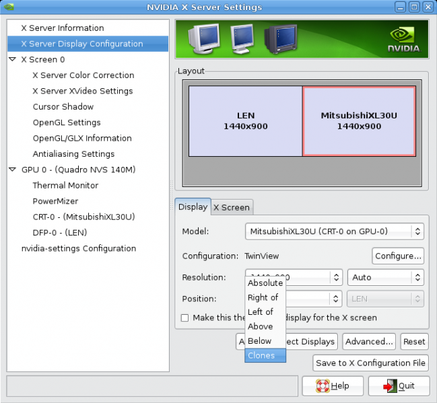Open Thermal Monitor page
Screen dimensions: 437x403
pyautogui.click(x=65, y=186)
